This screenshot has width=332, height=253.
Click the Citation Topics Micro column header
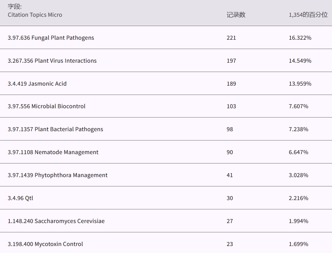click(35, 15)
